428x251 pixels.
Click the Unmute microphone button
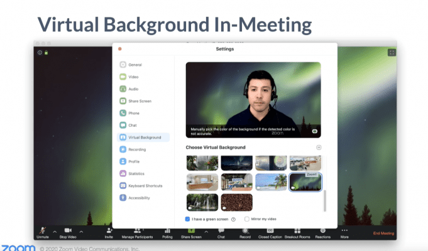pos(43,233)
